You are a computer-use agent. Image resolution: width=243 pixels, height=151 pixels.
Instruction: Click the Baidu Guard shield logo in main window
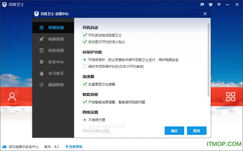[4, 4]
